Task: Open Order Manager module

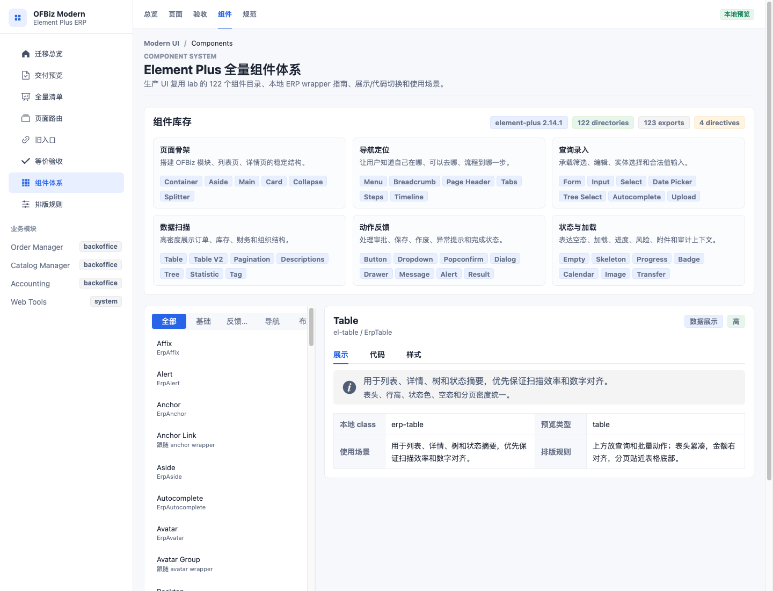Action: [67, 247]
